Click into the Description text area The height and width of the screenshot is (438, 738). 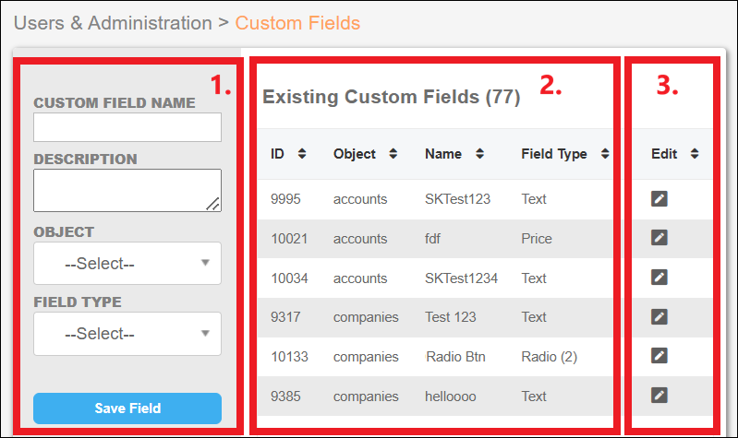tap(127, 190)
